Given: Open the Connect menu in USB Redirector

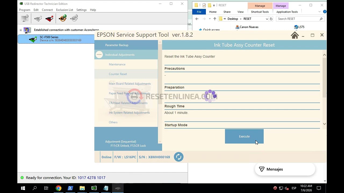Looking at the screenshot, I should click(x=47, y=10).
